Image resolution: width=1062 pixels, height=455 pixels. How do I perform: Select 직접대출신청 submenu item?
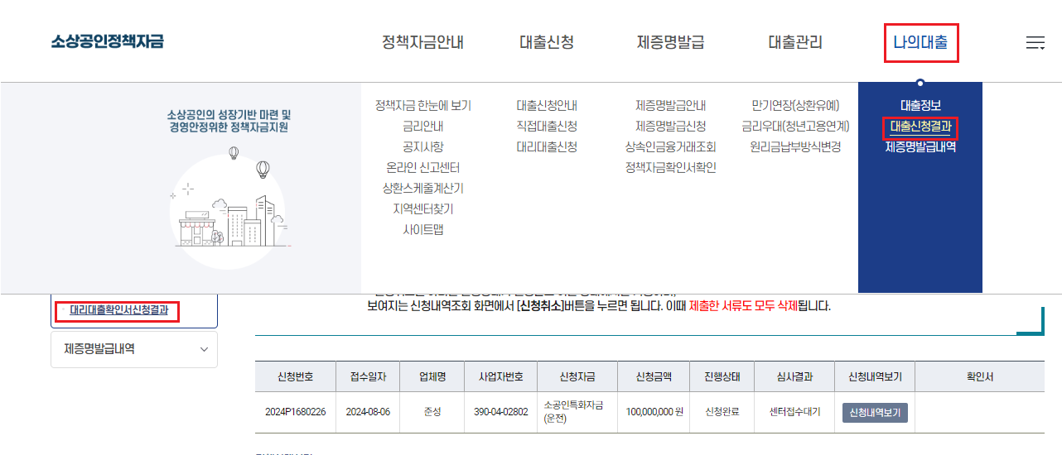(547, 127)
